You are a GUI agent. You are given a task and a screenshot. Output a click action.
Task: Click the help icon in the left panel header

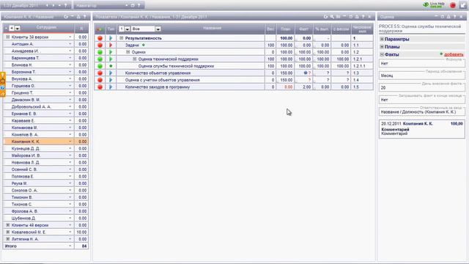point(85,17)
